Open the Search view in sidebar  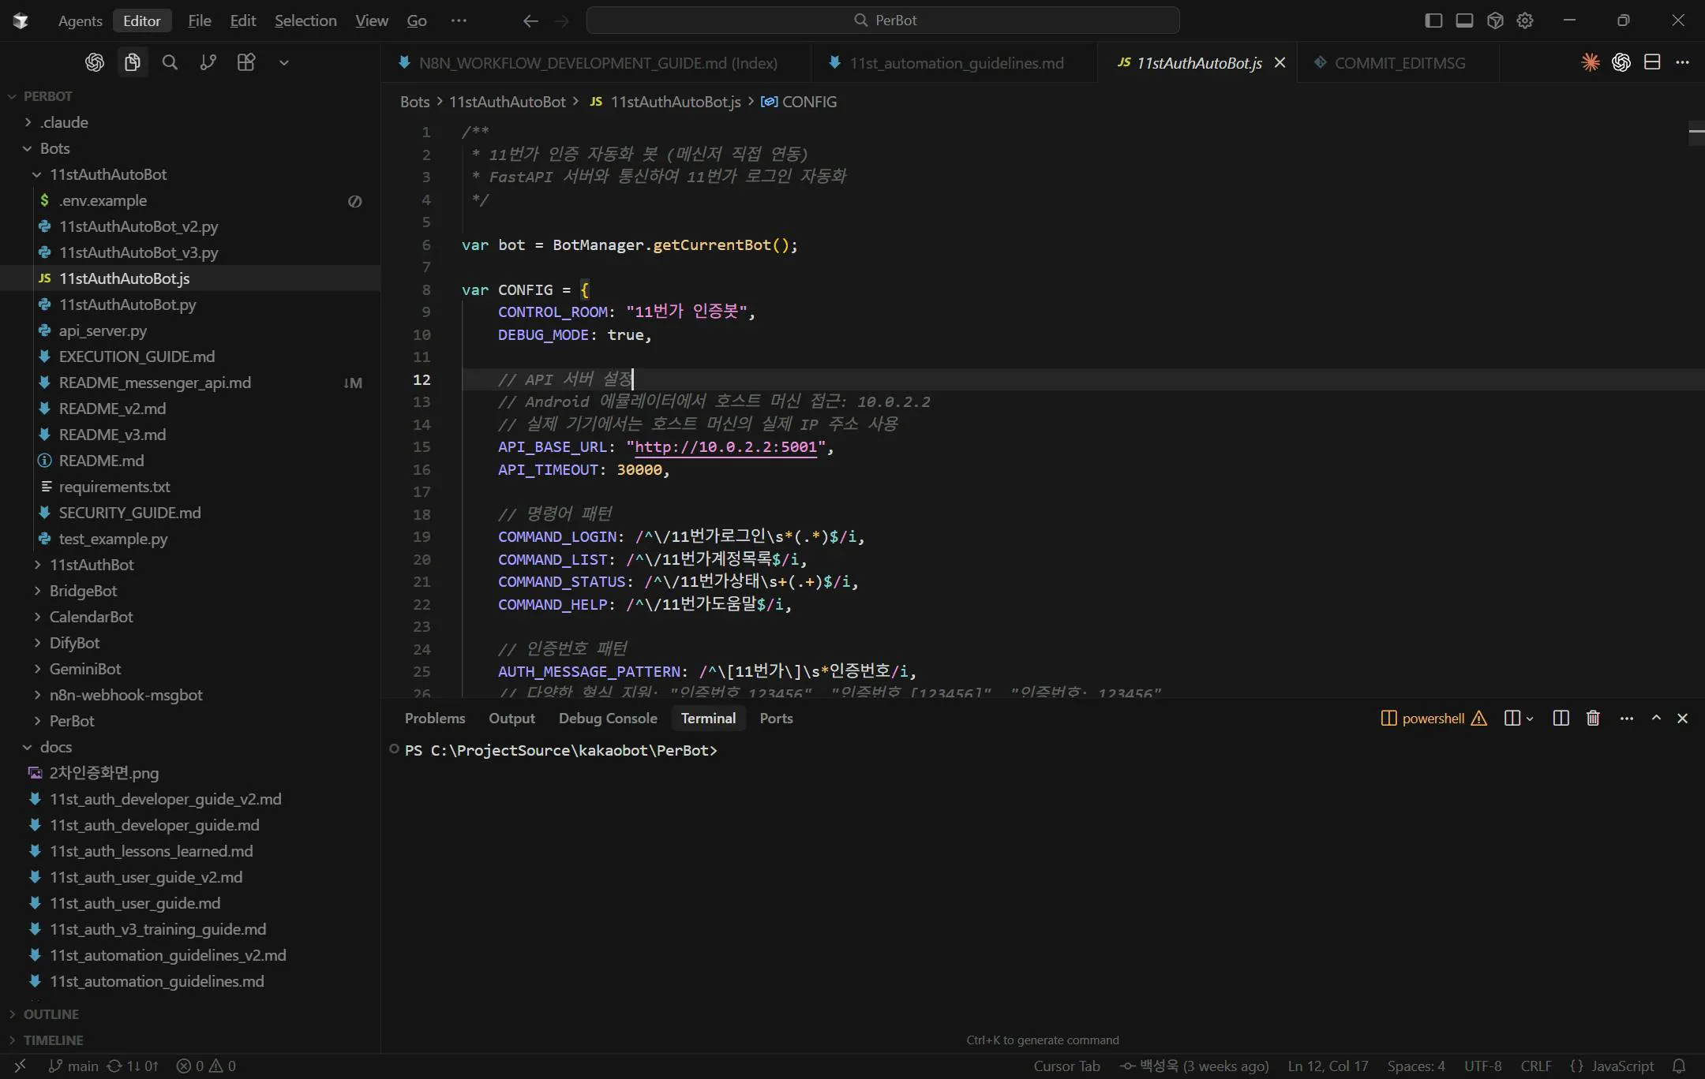click(170, 62)
